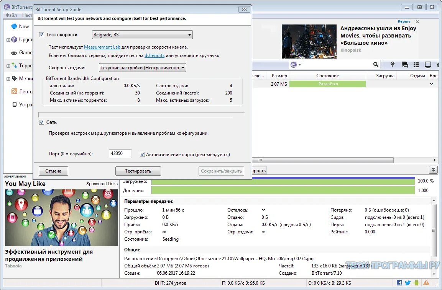Viewport: 442px width, 290px height.
Task: Click the Twitter bird icon in status bar
Action: [x=408, y=283]
